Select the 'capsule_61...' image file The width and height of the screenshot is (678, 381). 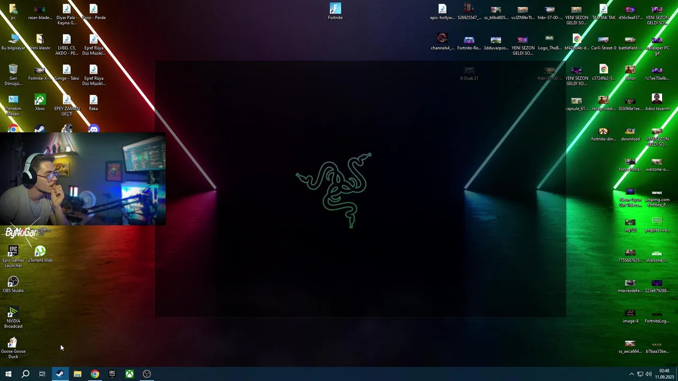576,103
